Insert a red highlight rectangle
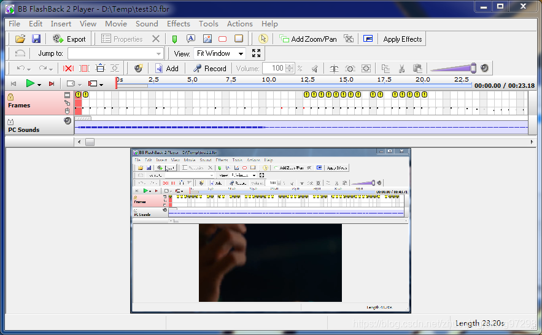Viewport: 542px width, 335px height. point(223,39)
